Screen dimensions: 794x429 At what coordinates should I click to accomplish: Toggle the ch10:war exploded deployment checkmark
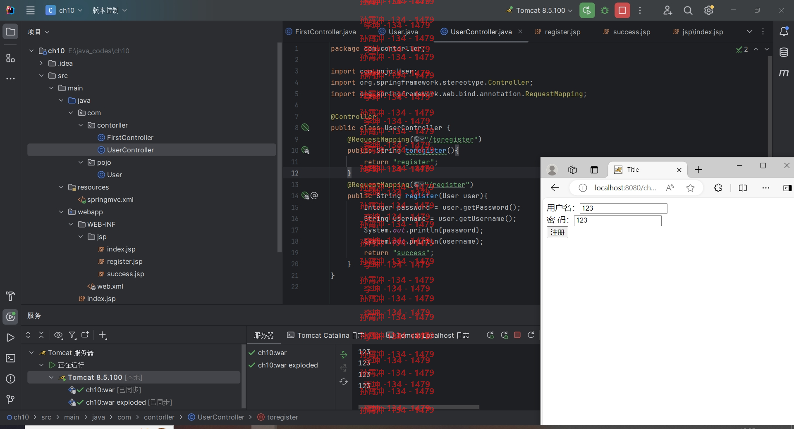click(x=252, y=365)
